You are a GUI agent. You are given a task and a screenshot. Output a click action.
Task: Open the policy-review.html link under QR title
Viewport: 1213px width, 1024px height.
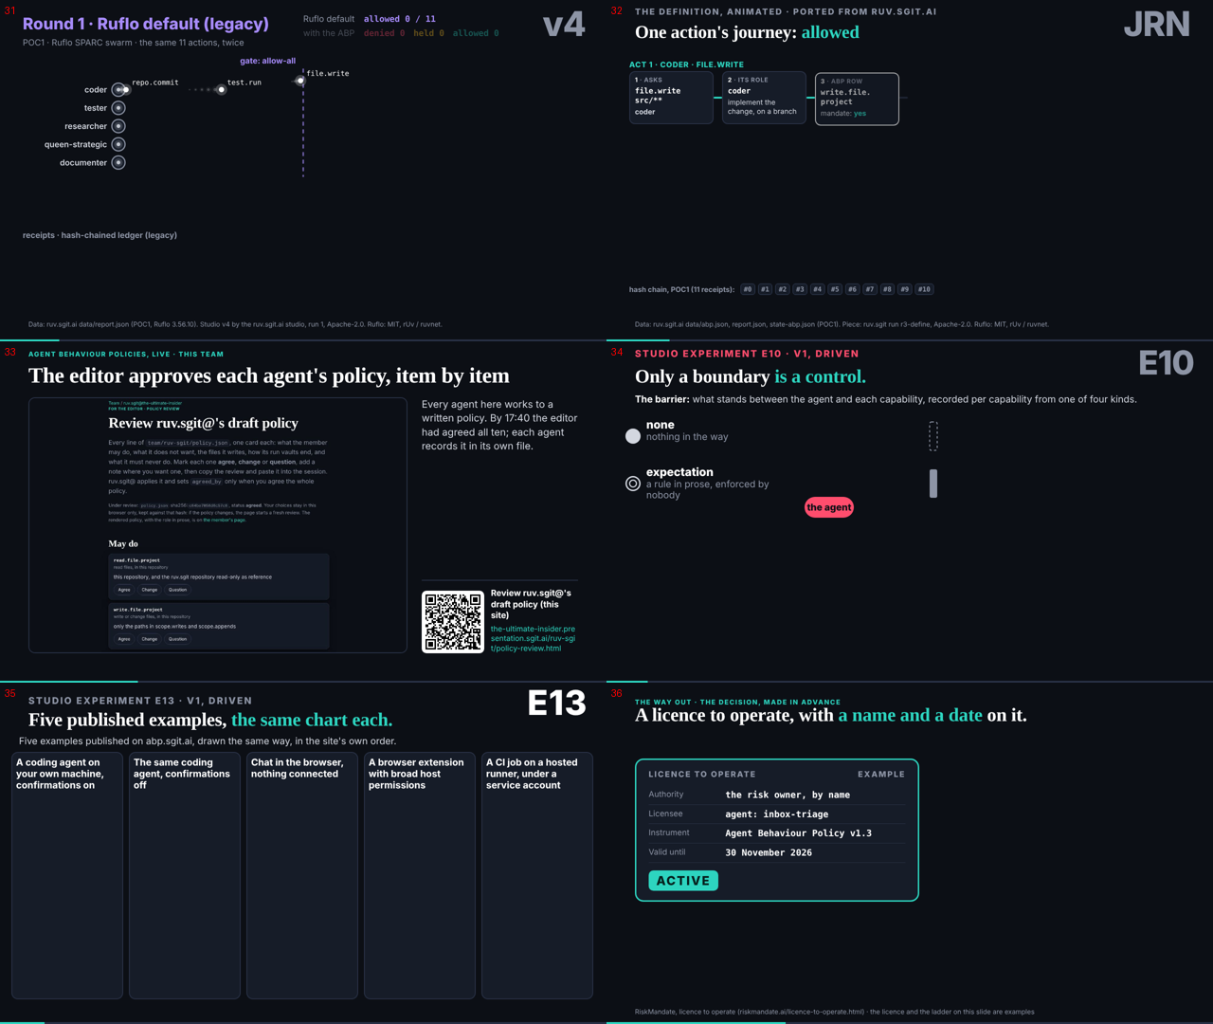(533, 638)
